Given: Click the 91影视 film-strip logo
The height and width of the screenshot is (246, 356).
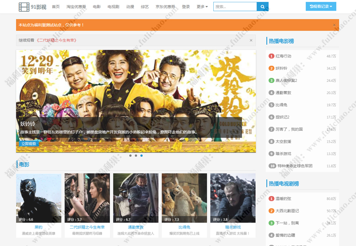Looking at the screenshot, I should click(x=32, y=7).
